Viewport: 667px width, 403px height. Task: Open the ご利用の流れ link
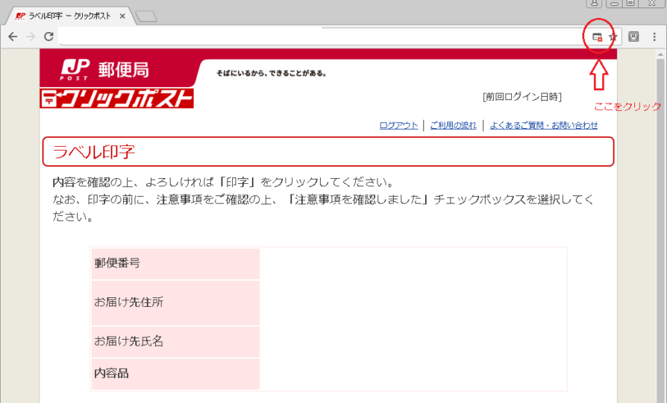tap(453, 125)
